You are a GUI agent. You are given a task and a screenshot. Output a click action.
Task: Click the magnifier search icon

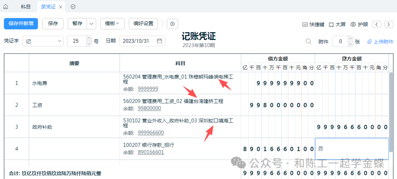pyautogui.click(x=309, y=41)
